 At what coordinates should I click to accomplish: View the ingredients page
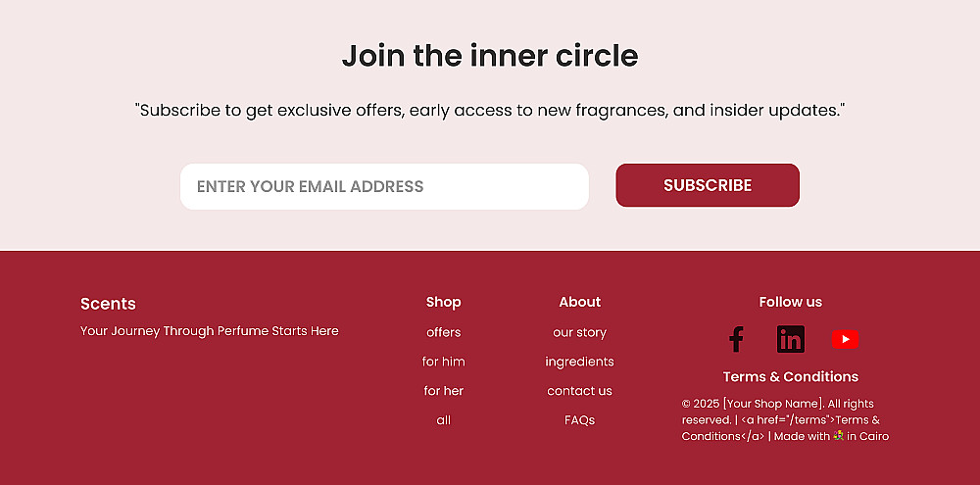(579, 362)
